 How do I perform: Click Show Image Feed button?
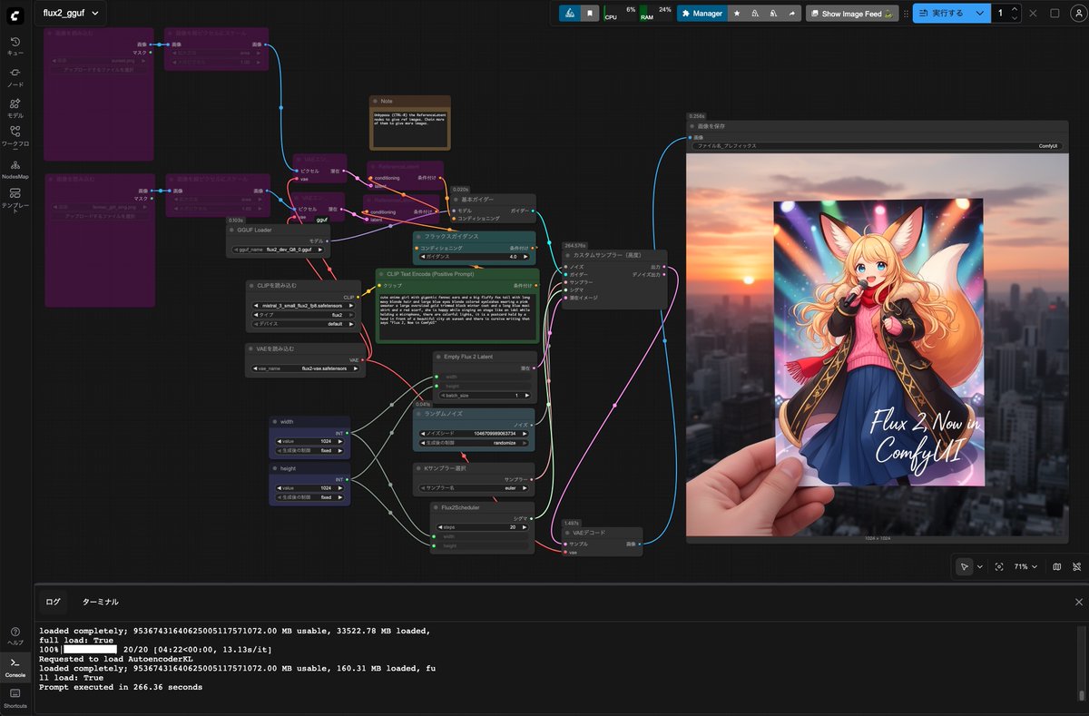pyautogui.click(x=852, y=14)
